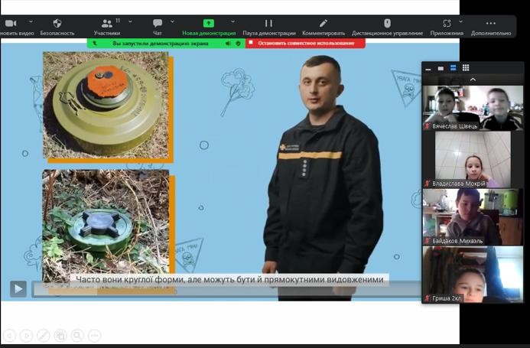
Task: Click muted mic icon beside Вячеслав Швець
Action: (x=428, y=126)
